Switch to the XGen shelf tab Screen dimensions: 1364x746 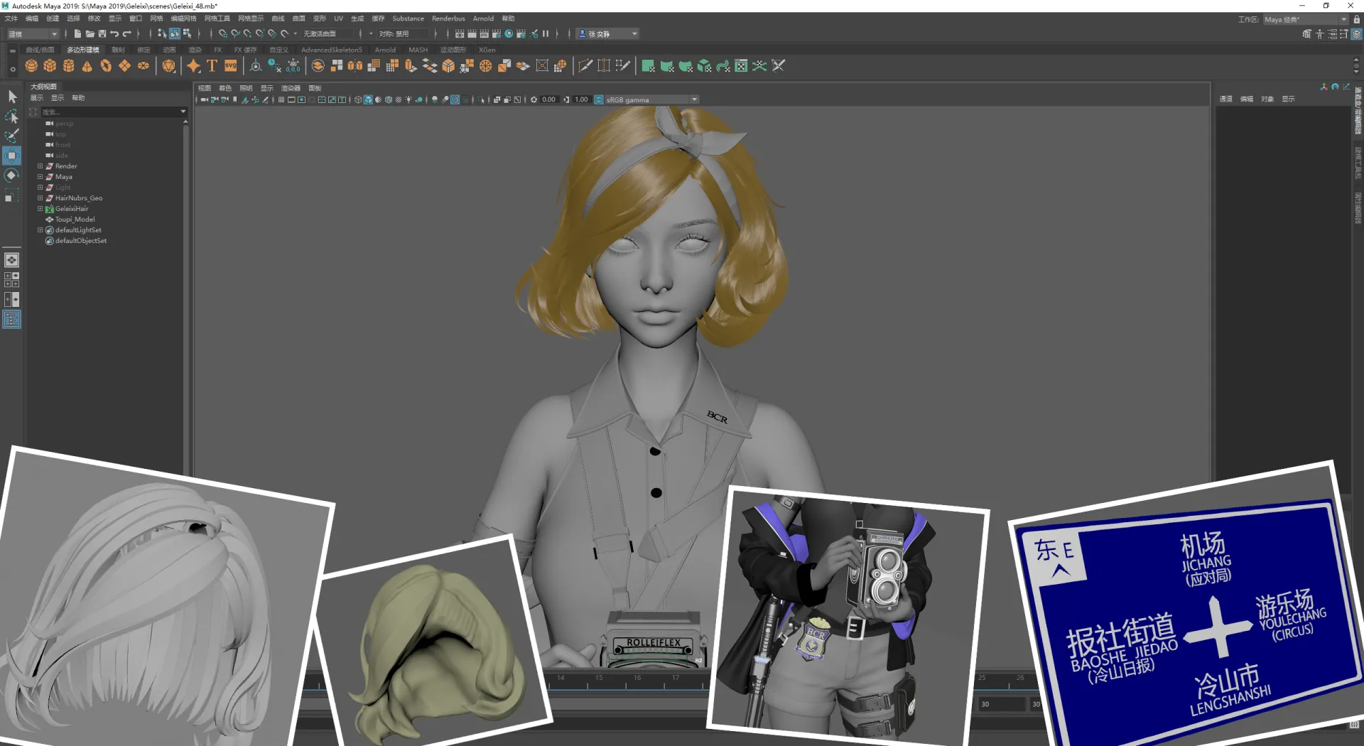point(487,50)
